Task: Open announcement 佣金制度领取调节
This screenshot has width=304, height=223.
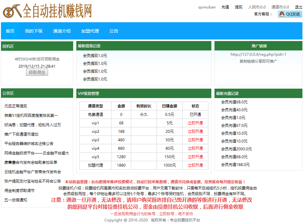Action: pyautogui.click(x=19, y=190)
